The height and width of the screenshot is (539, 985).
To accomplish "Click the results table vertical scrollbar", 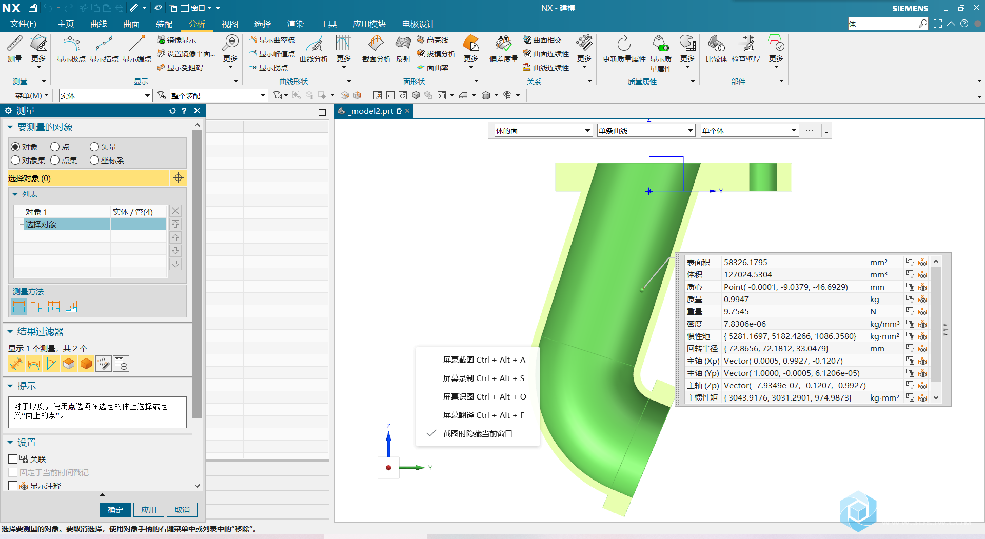I will tap(936, 324).
